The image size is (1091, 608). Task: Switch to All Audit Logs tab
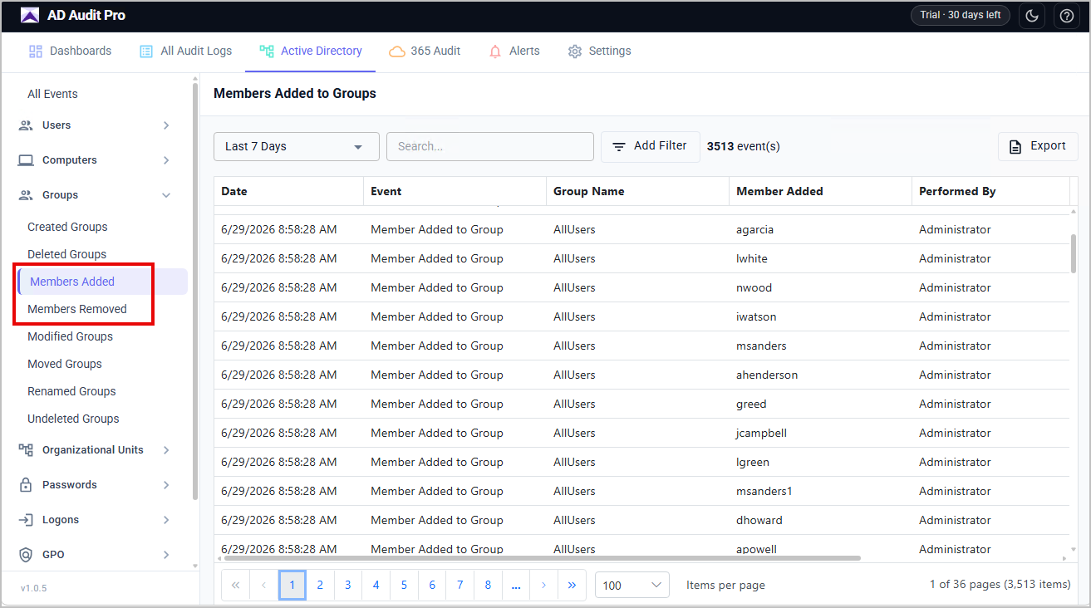(x=185, y=51)
